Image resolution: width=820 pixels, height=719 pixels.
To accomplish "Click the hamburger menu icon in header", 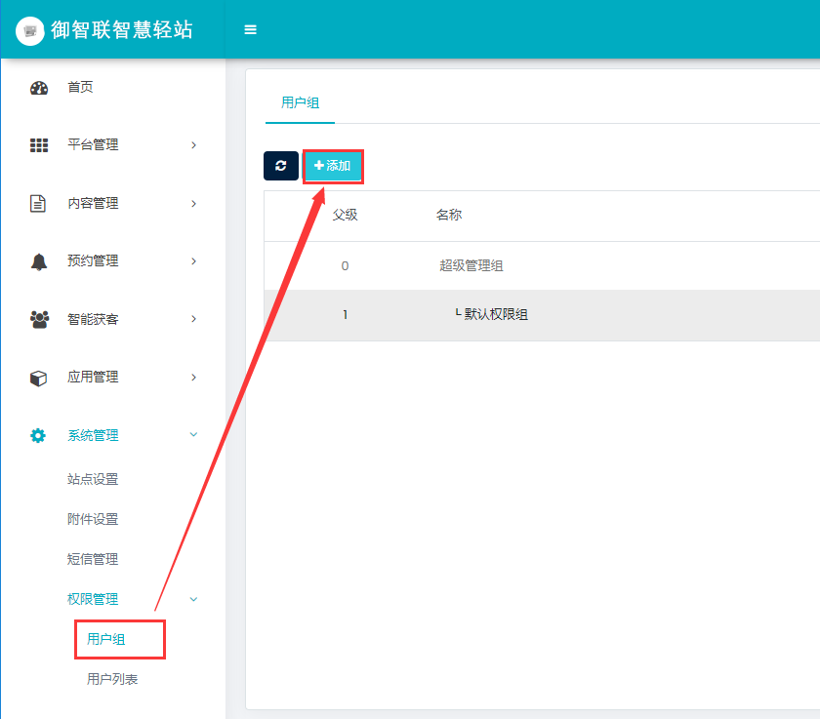I will click(250, 30).
